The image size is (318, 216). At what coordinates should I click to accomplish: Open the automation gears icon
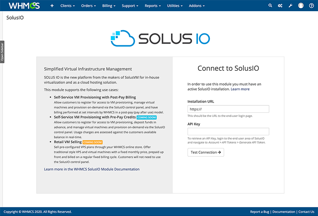(x=280, y=6)
